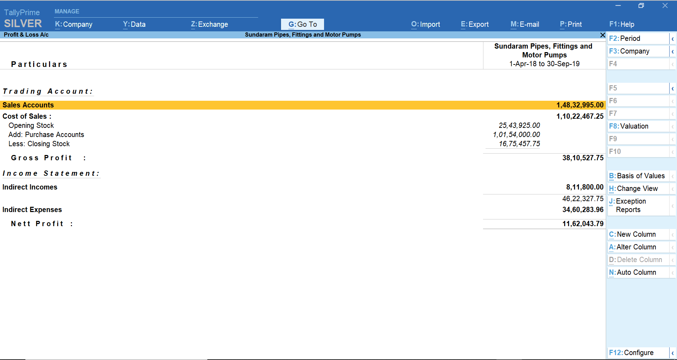Click the Particulars column header
Image resolution: width=677 pixels, height=360 pixels.
[x=39, y=64]
